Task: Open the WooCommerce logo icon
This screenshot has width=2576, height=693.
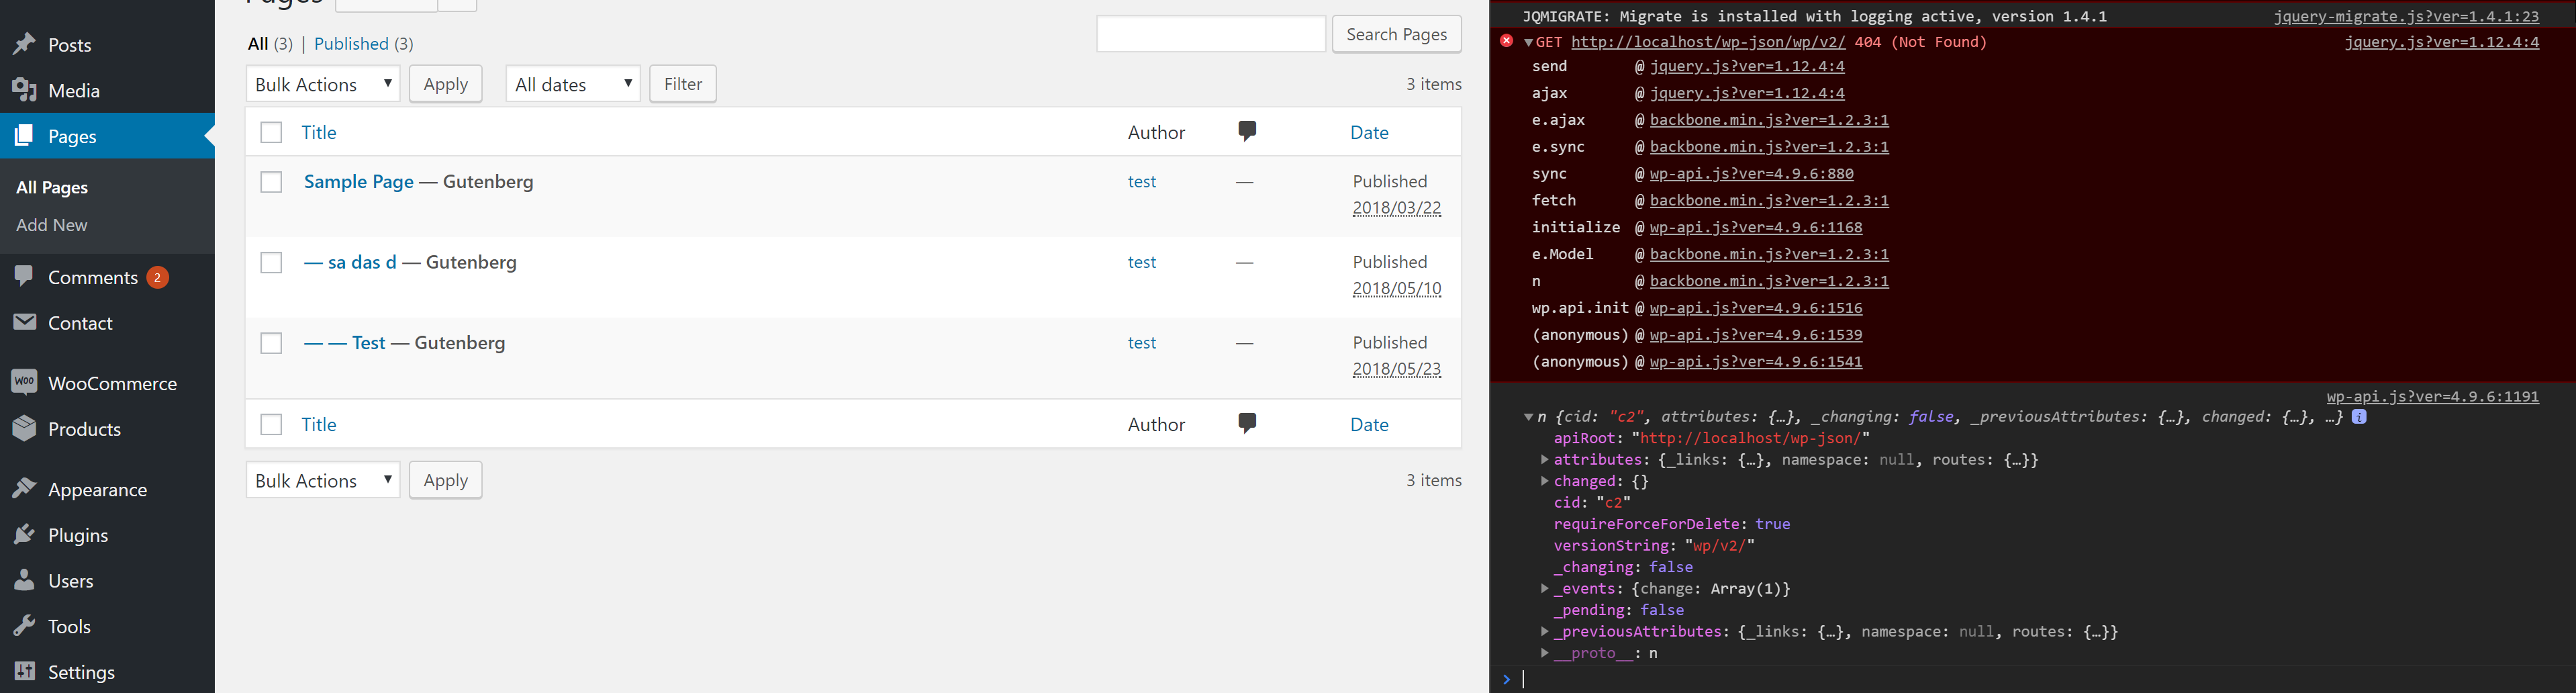Action: [25, 382]
